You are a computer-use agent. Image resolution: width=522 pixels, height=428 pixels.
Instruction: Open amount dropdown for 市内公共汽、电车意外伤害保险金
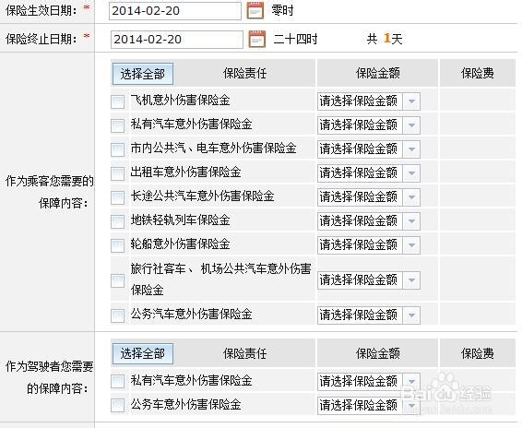pyautogui.click(x=369, y=149)
